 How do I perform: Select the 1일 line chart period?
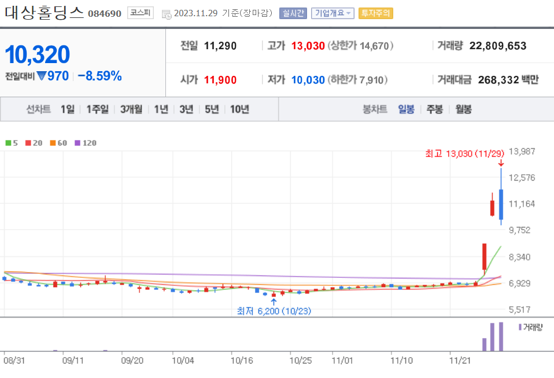pos(68,109)
